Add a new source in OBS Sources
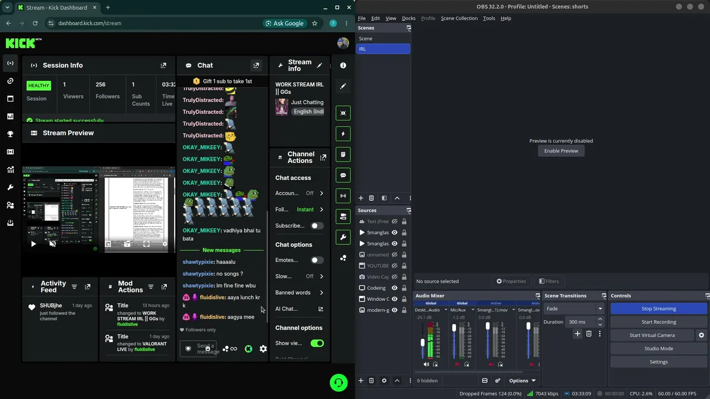Screen dimensions: 710x399 (361, 381)
